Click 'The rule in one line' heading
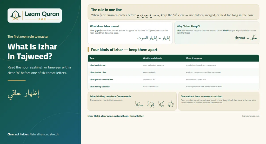Viewport: 266px width, 144px height. [106, 10]
